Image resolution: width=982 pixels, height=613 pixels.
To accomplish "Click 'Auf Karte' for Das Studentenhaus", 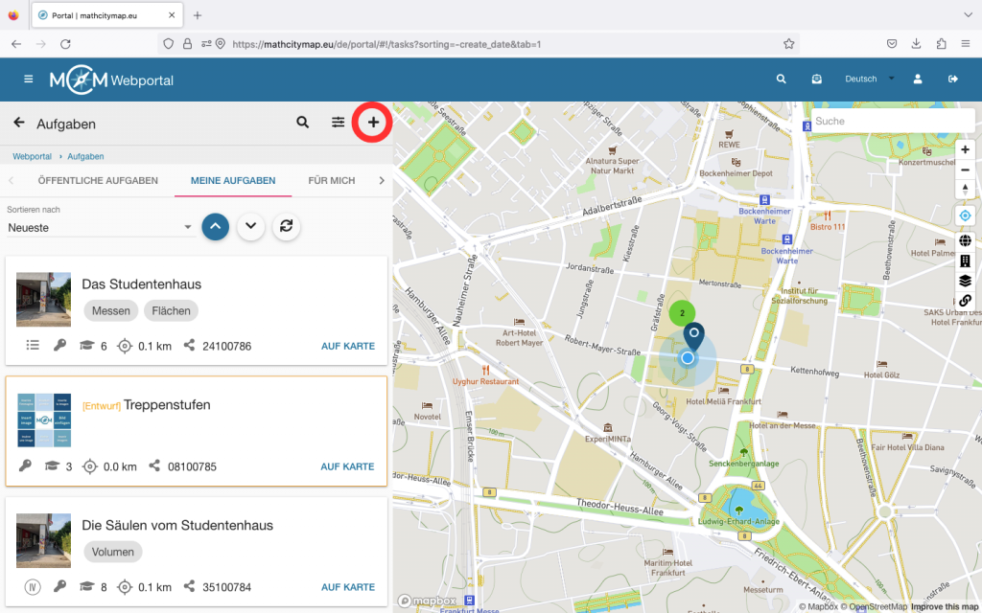I will click(347, 346).
